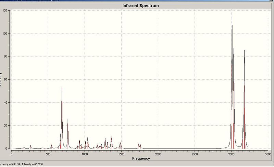Viewport: 274px width, 167px height.
Task: Click the x-axis tick label "3500"
Action: pos(268,154)
